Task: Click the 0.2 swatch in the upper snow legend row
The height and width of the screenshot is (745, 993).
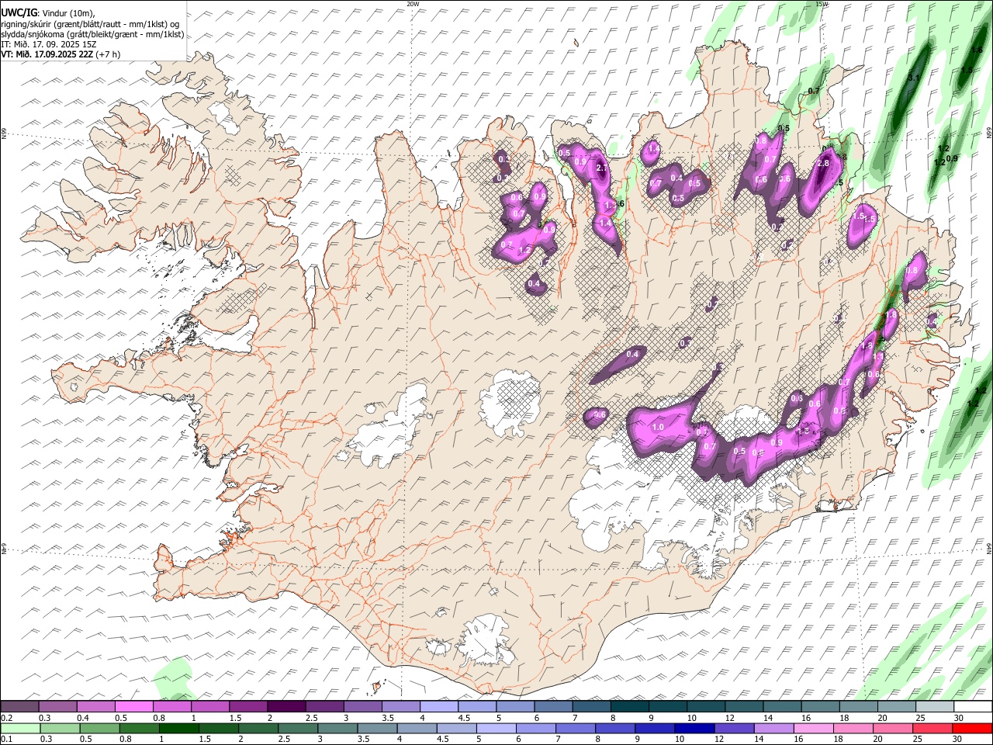Action: pos(19,706)
